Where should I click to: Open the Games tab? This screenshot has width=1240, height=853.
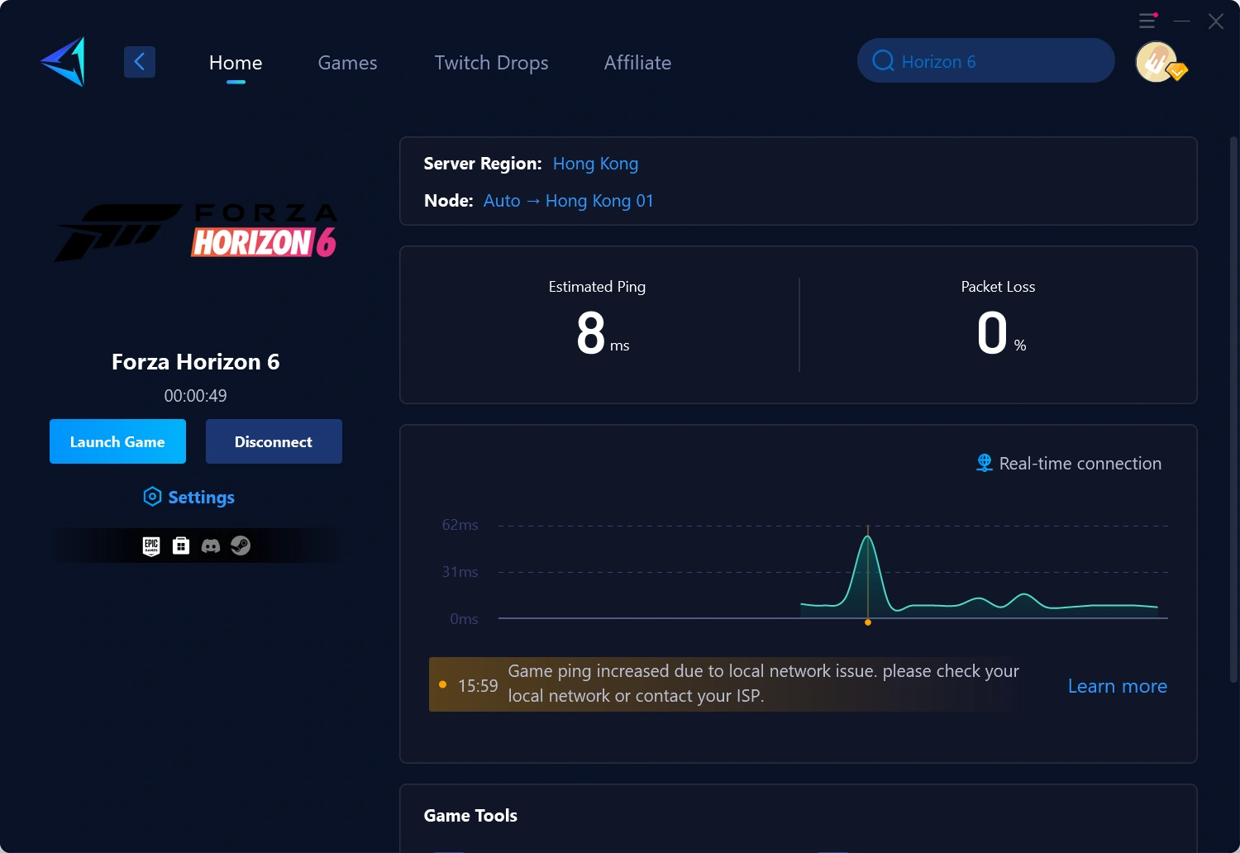347,63
